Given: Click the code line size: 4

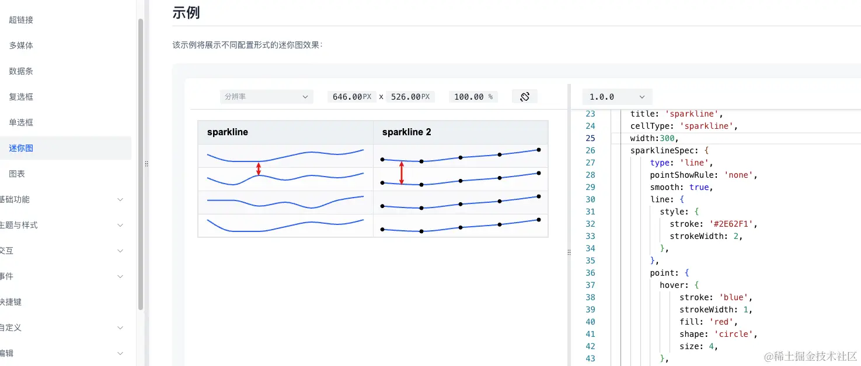Looking at the screenshot, I should pos(698,346).
